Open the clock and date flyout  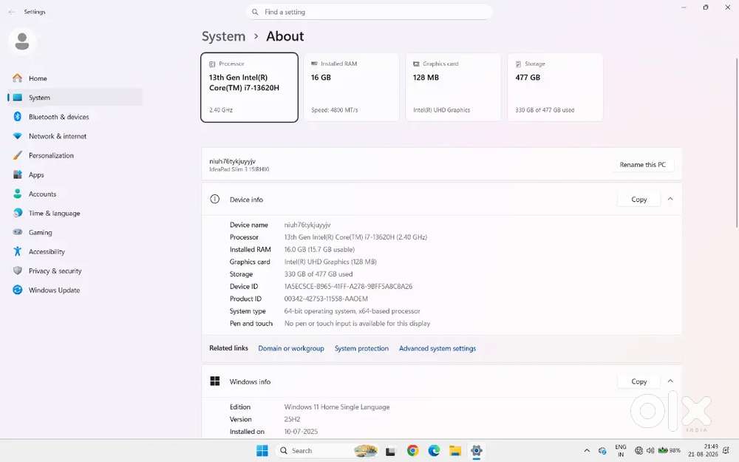pyautogui.click(x=703, y=451)
